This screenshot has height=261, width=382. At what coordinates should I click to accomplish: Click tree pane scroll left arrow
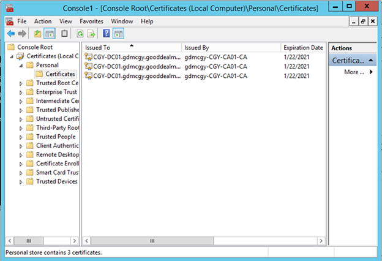tap(10, 241)
